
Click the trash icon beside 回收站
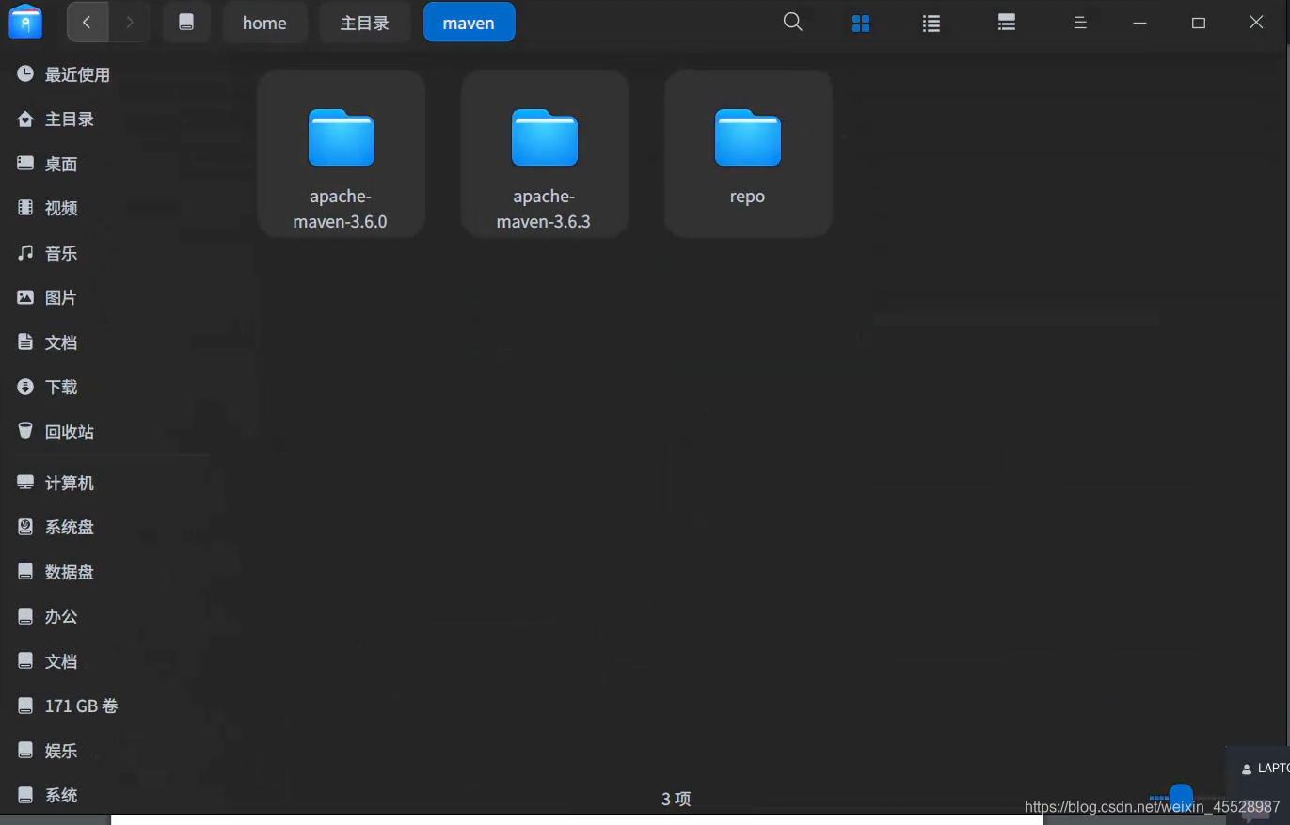click(x=25, y=431)
